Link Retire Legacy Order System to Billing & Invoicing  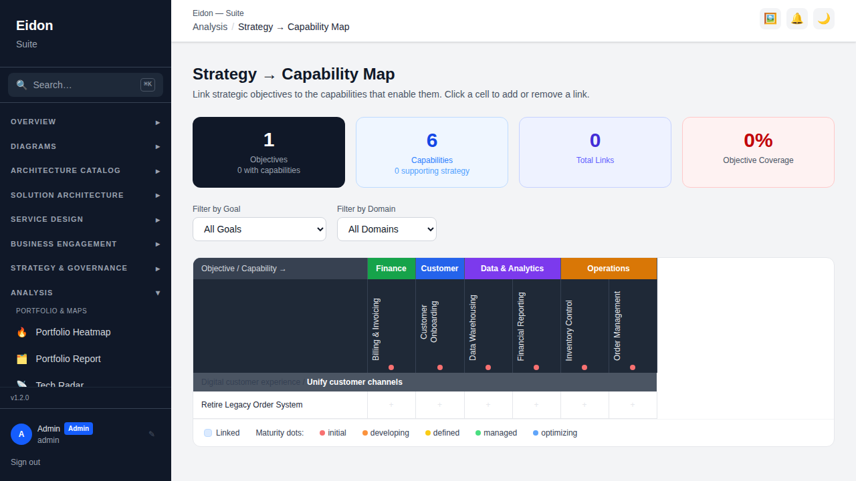click(x=391, y=405)
